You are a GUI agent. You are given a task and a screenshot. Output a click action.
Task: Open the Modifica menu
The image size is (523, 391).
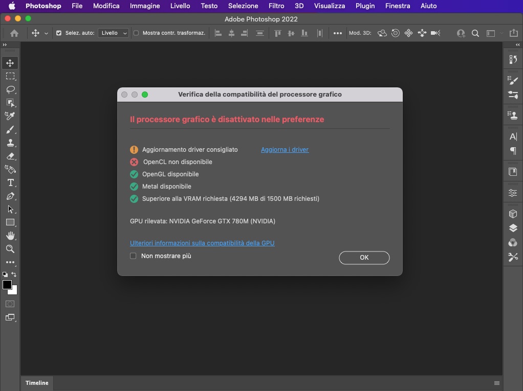(106, 6)
